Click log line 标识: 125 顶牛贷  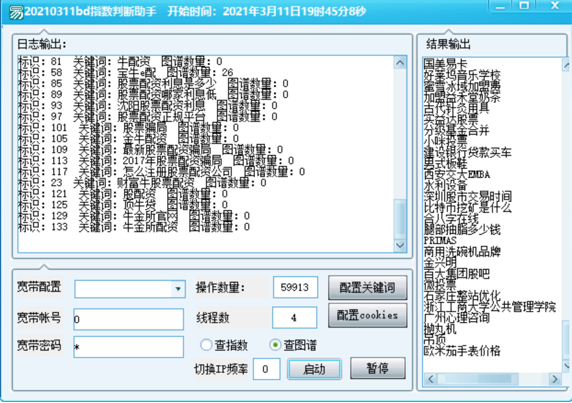[x=123, y=205]
